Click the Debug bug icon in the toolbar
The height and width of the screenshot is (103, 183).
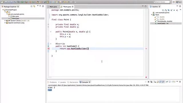[x=18, y=2]
